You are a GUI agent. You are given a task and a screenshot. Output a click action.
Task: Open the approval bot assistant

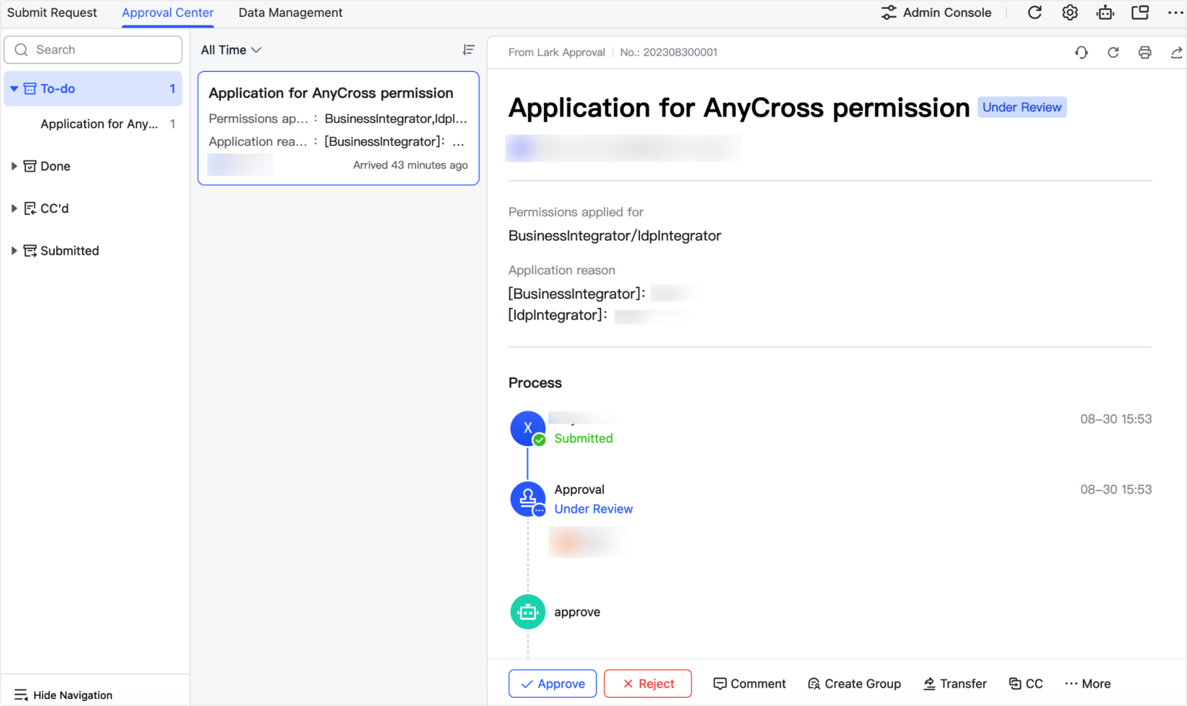pyautogui.click(x=1105, y=12)
